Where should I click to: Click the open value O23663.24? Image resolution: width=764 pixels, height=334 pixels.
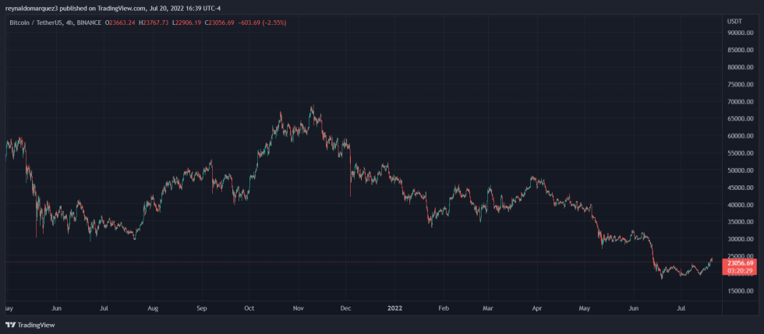pos(120,23)
